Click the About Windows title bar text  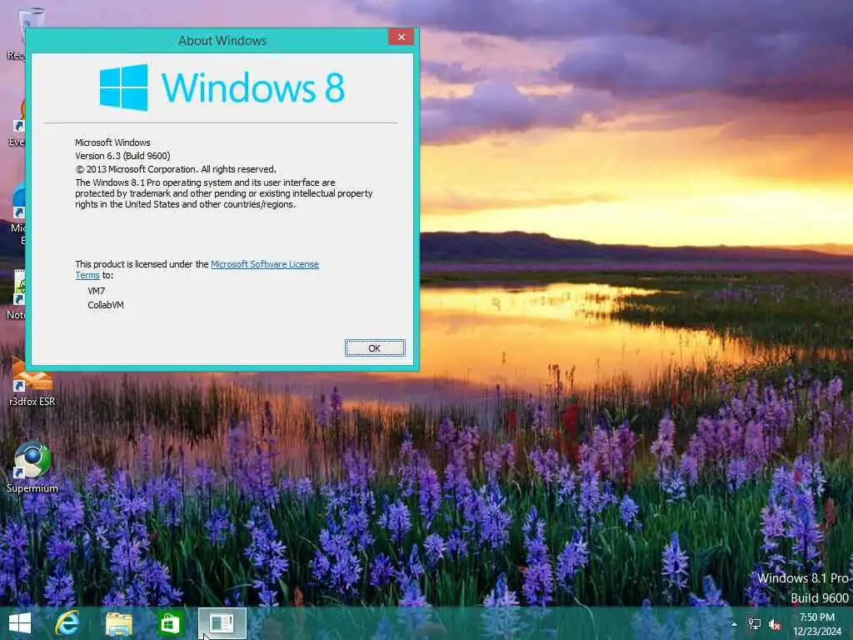click(222, 41)
